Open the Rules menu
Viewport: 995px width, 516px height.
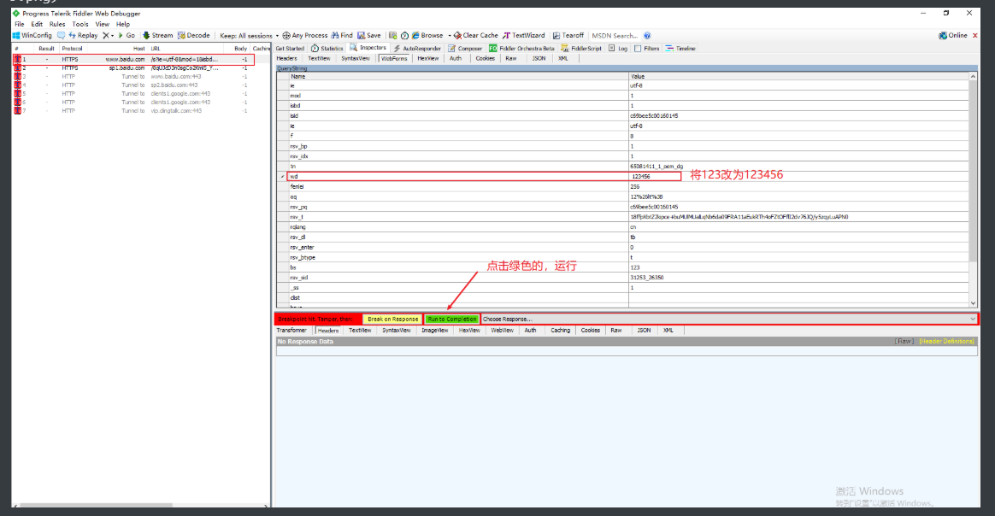click(x=57, y=24)
